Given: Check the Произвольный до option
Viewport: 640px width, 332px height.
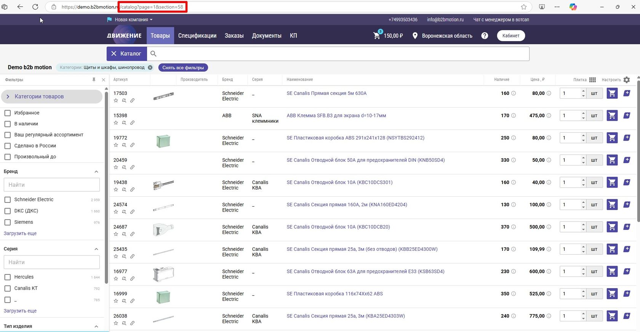Looking at the screenshot, I should [7, 157].
